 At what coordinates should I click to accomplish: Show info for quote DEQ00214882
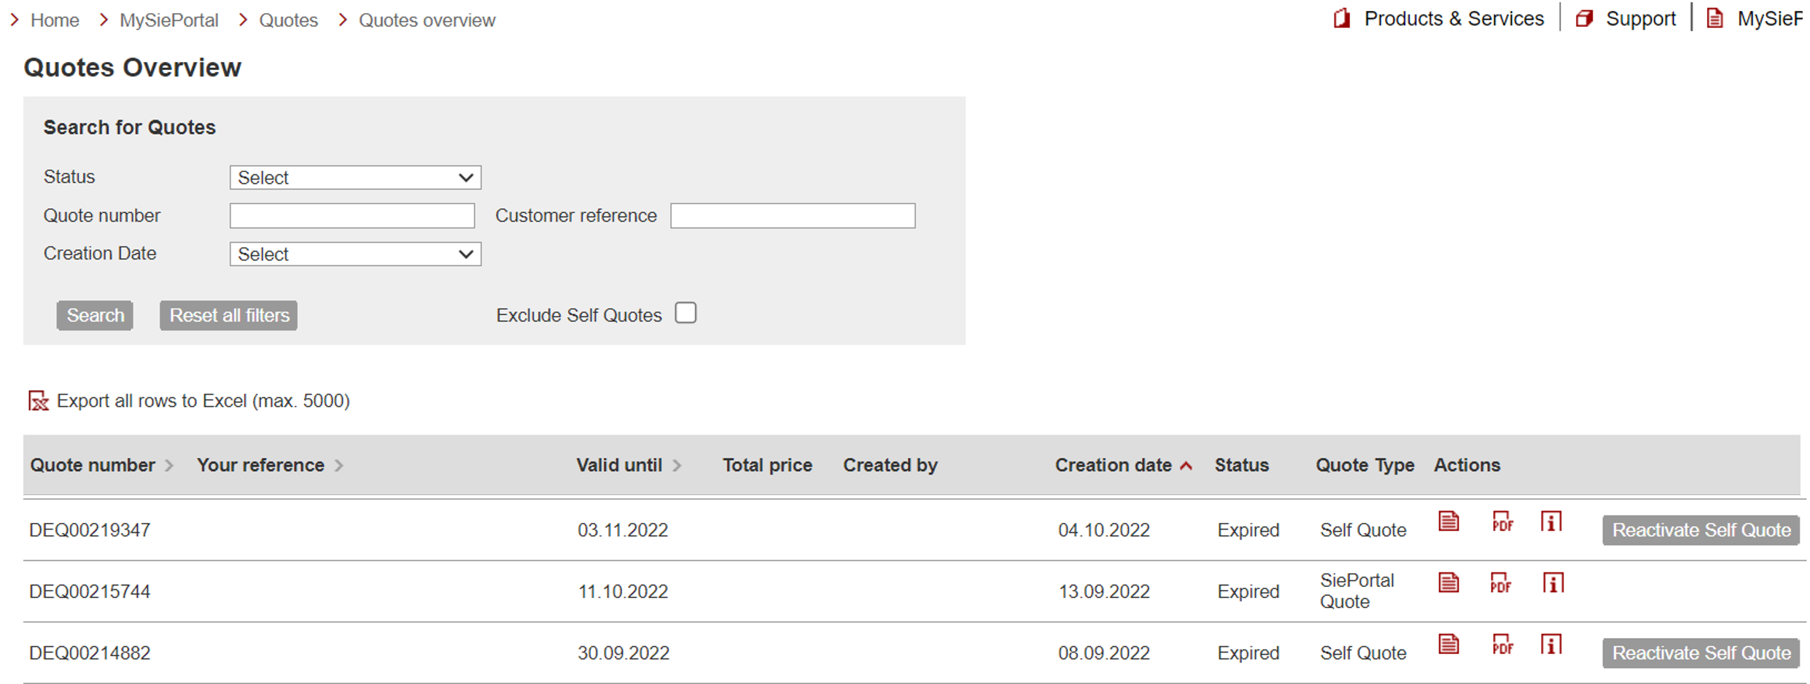pos(1551,645)
